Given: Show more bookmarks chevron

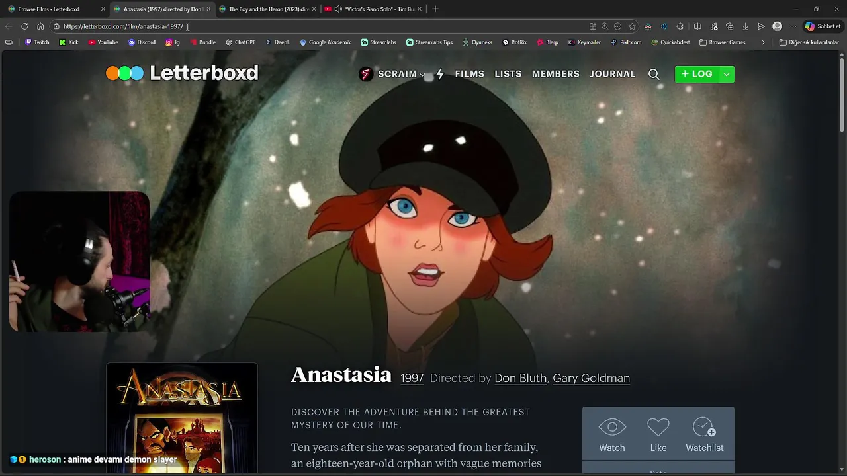Looking at the screenshot, I should click(x=763, y=42).
